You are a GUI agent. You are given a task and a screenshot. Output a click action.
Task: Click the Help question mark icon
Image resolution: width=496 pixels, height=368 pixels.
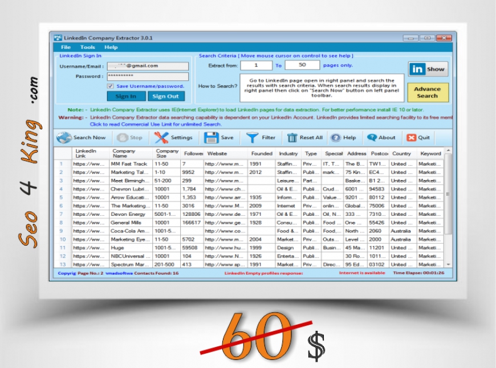click(335, 137)
